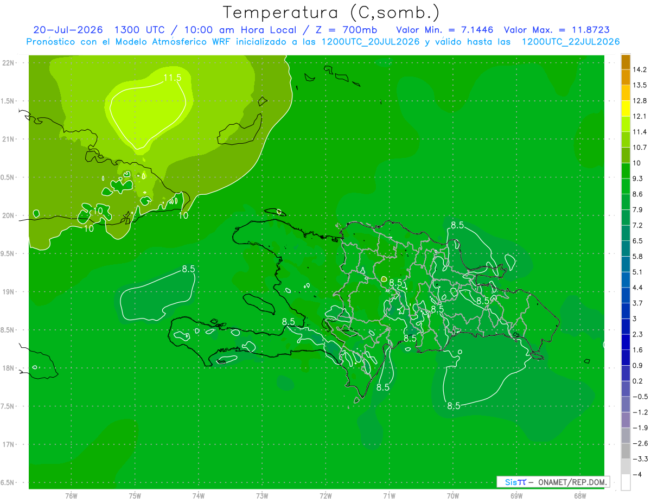Click the '5.1' legend value
Viewport: 651px width, 503px height.
[638, 272]
